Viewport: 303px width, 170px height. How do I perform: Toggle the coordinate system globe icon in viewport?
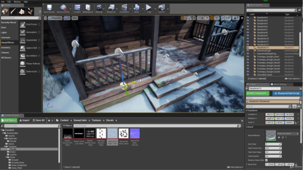click(x=195, y=18)
